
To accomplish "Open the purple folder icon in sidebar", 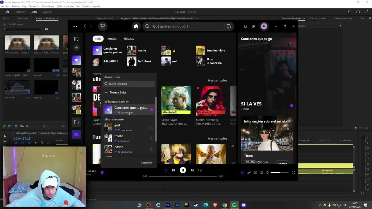I will 76,134.
